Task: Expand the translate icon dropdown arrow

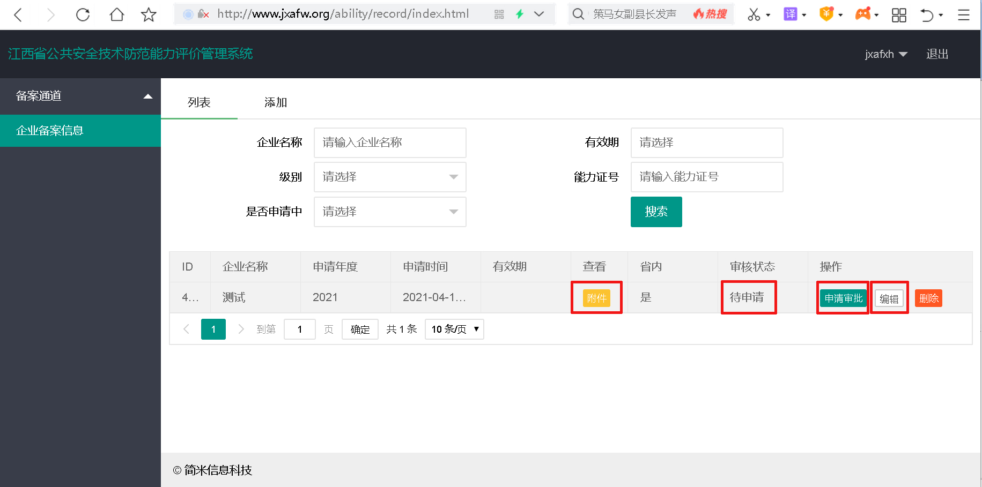Action: tap(804, 16)
